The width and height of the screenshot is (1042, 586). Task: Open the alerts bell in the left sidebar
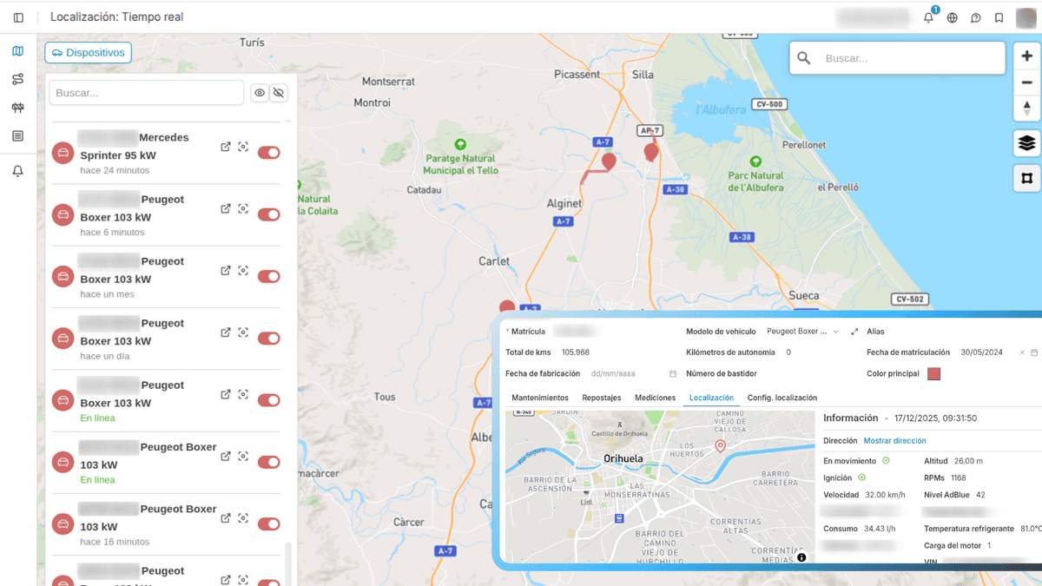click(17, 171)
